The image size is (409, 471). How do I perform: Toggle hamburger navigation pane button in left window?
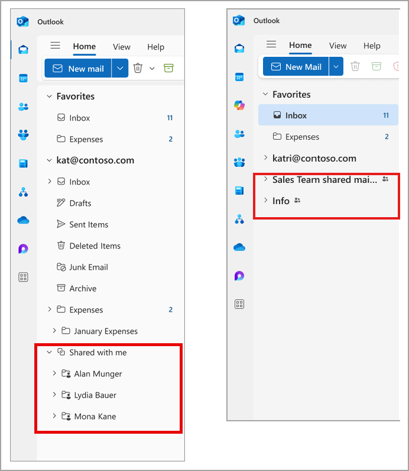pyautogui.click(x=55, y=46)
